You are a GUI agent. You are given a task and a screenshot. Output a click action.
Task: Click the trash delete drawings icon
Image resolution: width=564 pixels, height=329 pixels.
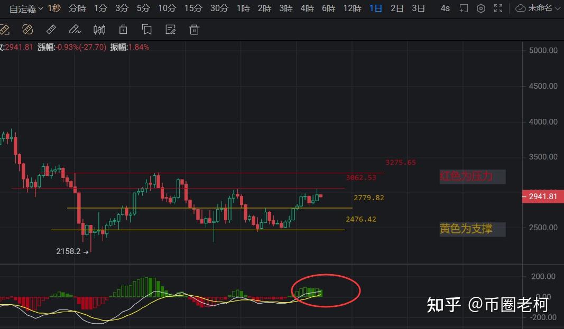pos(194,30)
